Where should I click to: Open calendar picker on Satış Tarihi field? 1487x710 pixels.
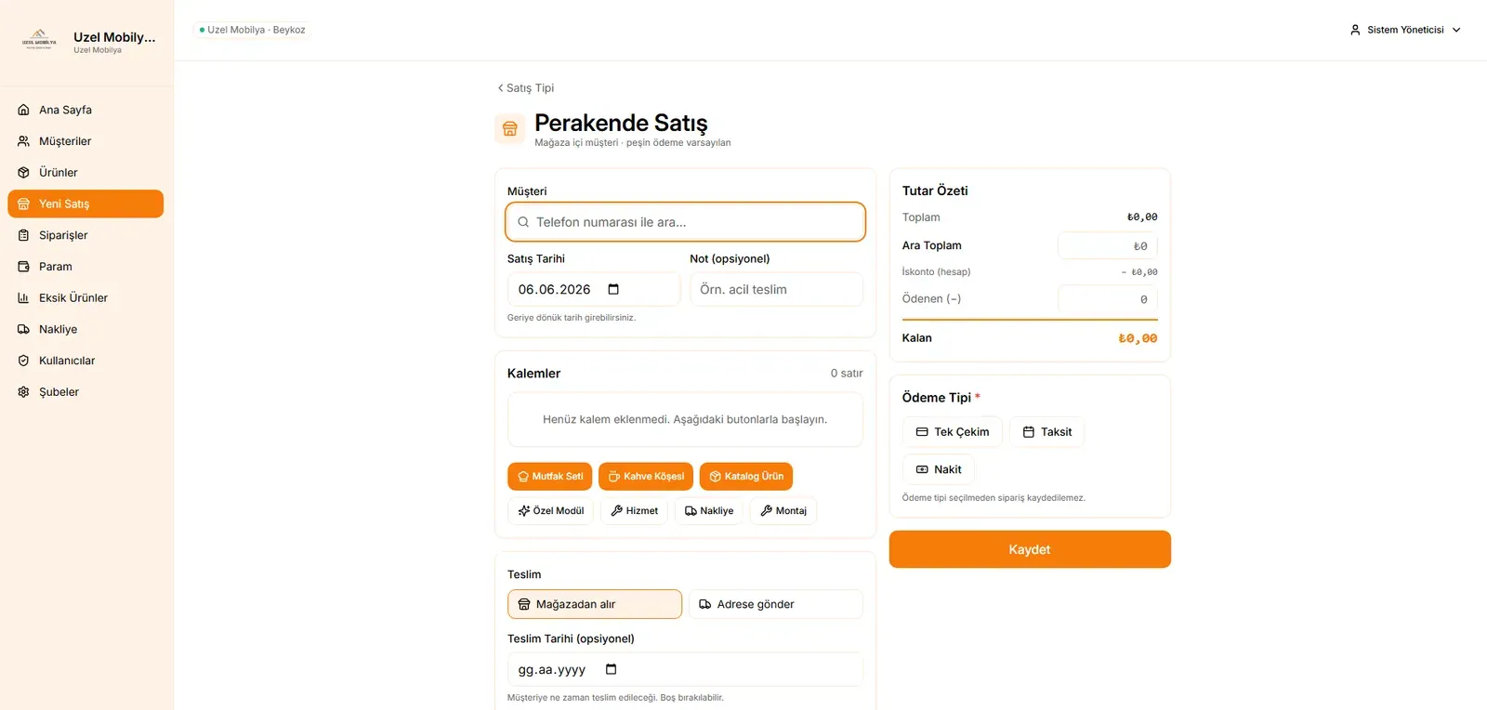click(x=613, y=289)
